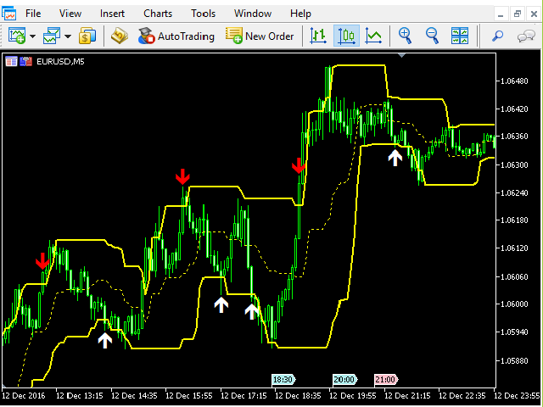
Task: Zoom out on the chart
Action: [432, 36]
